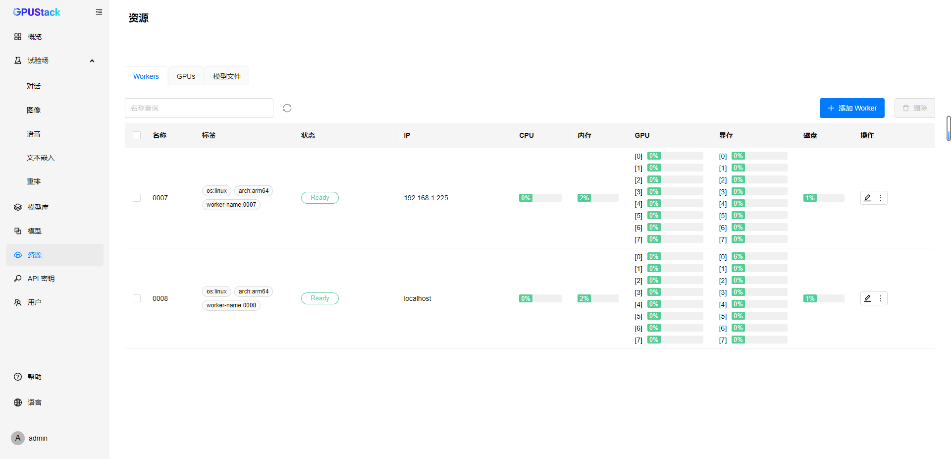Edit worker 0008 using the pencil icon
Screen dimensions: 951x459
pyautogui.click(x=867, y=298)
